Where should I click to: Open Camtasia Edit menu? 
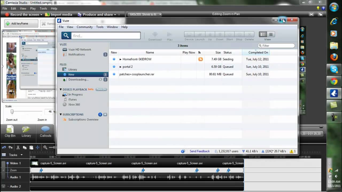click(13, 9)
